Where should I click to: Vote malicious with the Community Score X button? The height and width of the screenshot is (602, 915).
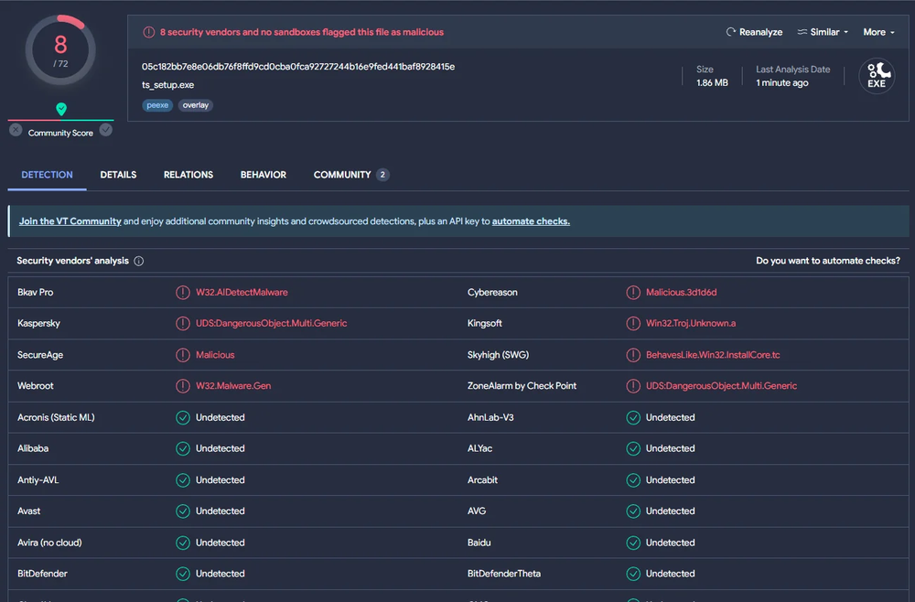(16, 131)
